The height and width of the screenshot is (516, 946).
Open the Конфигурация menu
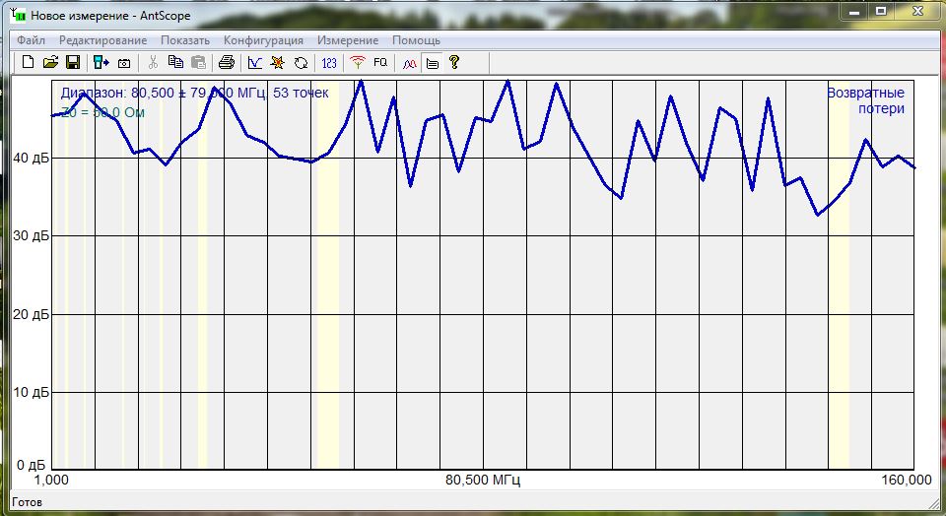pyautogui.click(x=263, y=40)
